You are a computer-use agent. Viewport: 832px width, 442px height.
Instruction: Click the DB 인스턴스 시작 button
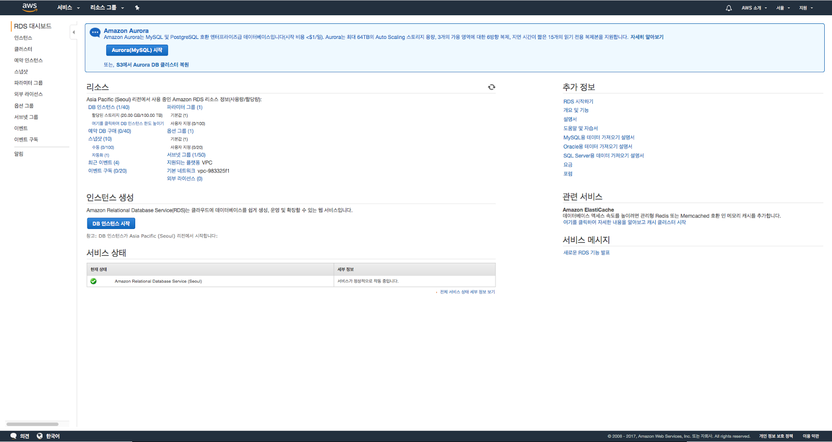point(111,223)
